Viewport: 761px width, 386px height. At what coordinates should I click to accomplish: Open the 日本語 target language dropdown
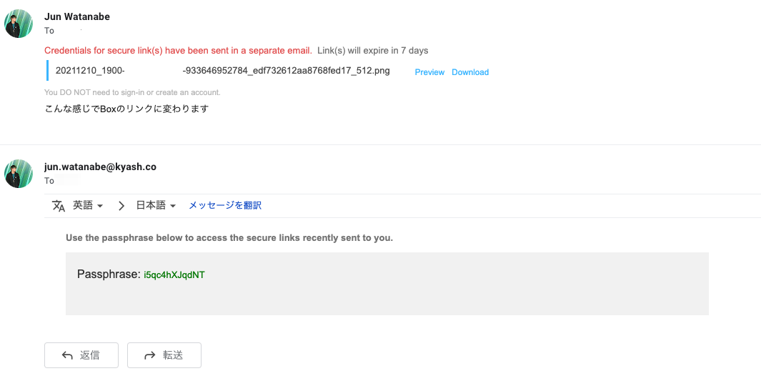pos(155,205)
